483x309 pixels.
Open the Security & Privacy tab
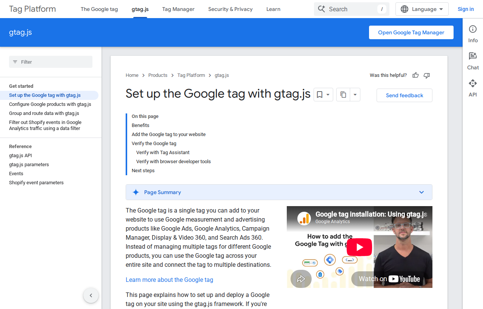coord(231,9)
